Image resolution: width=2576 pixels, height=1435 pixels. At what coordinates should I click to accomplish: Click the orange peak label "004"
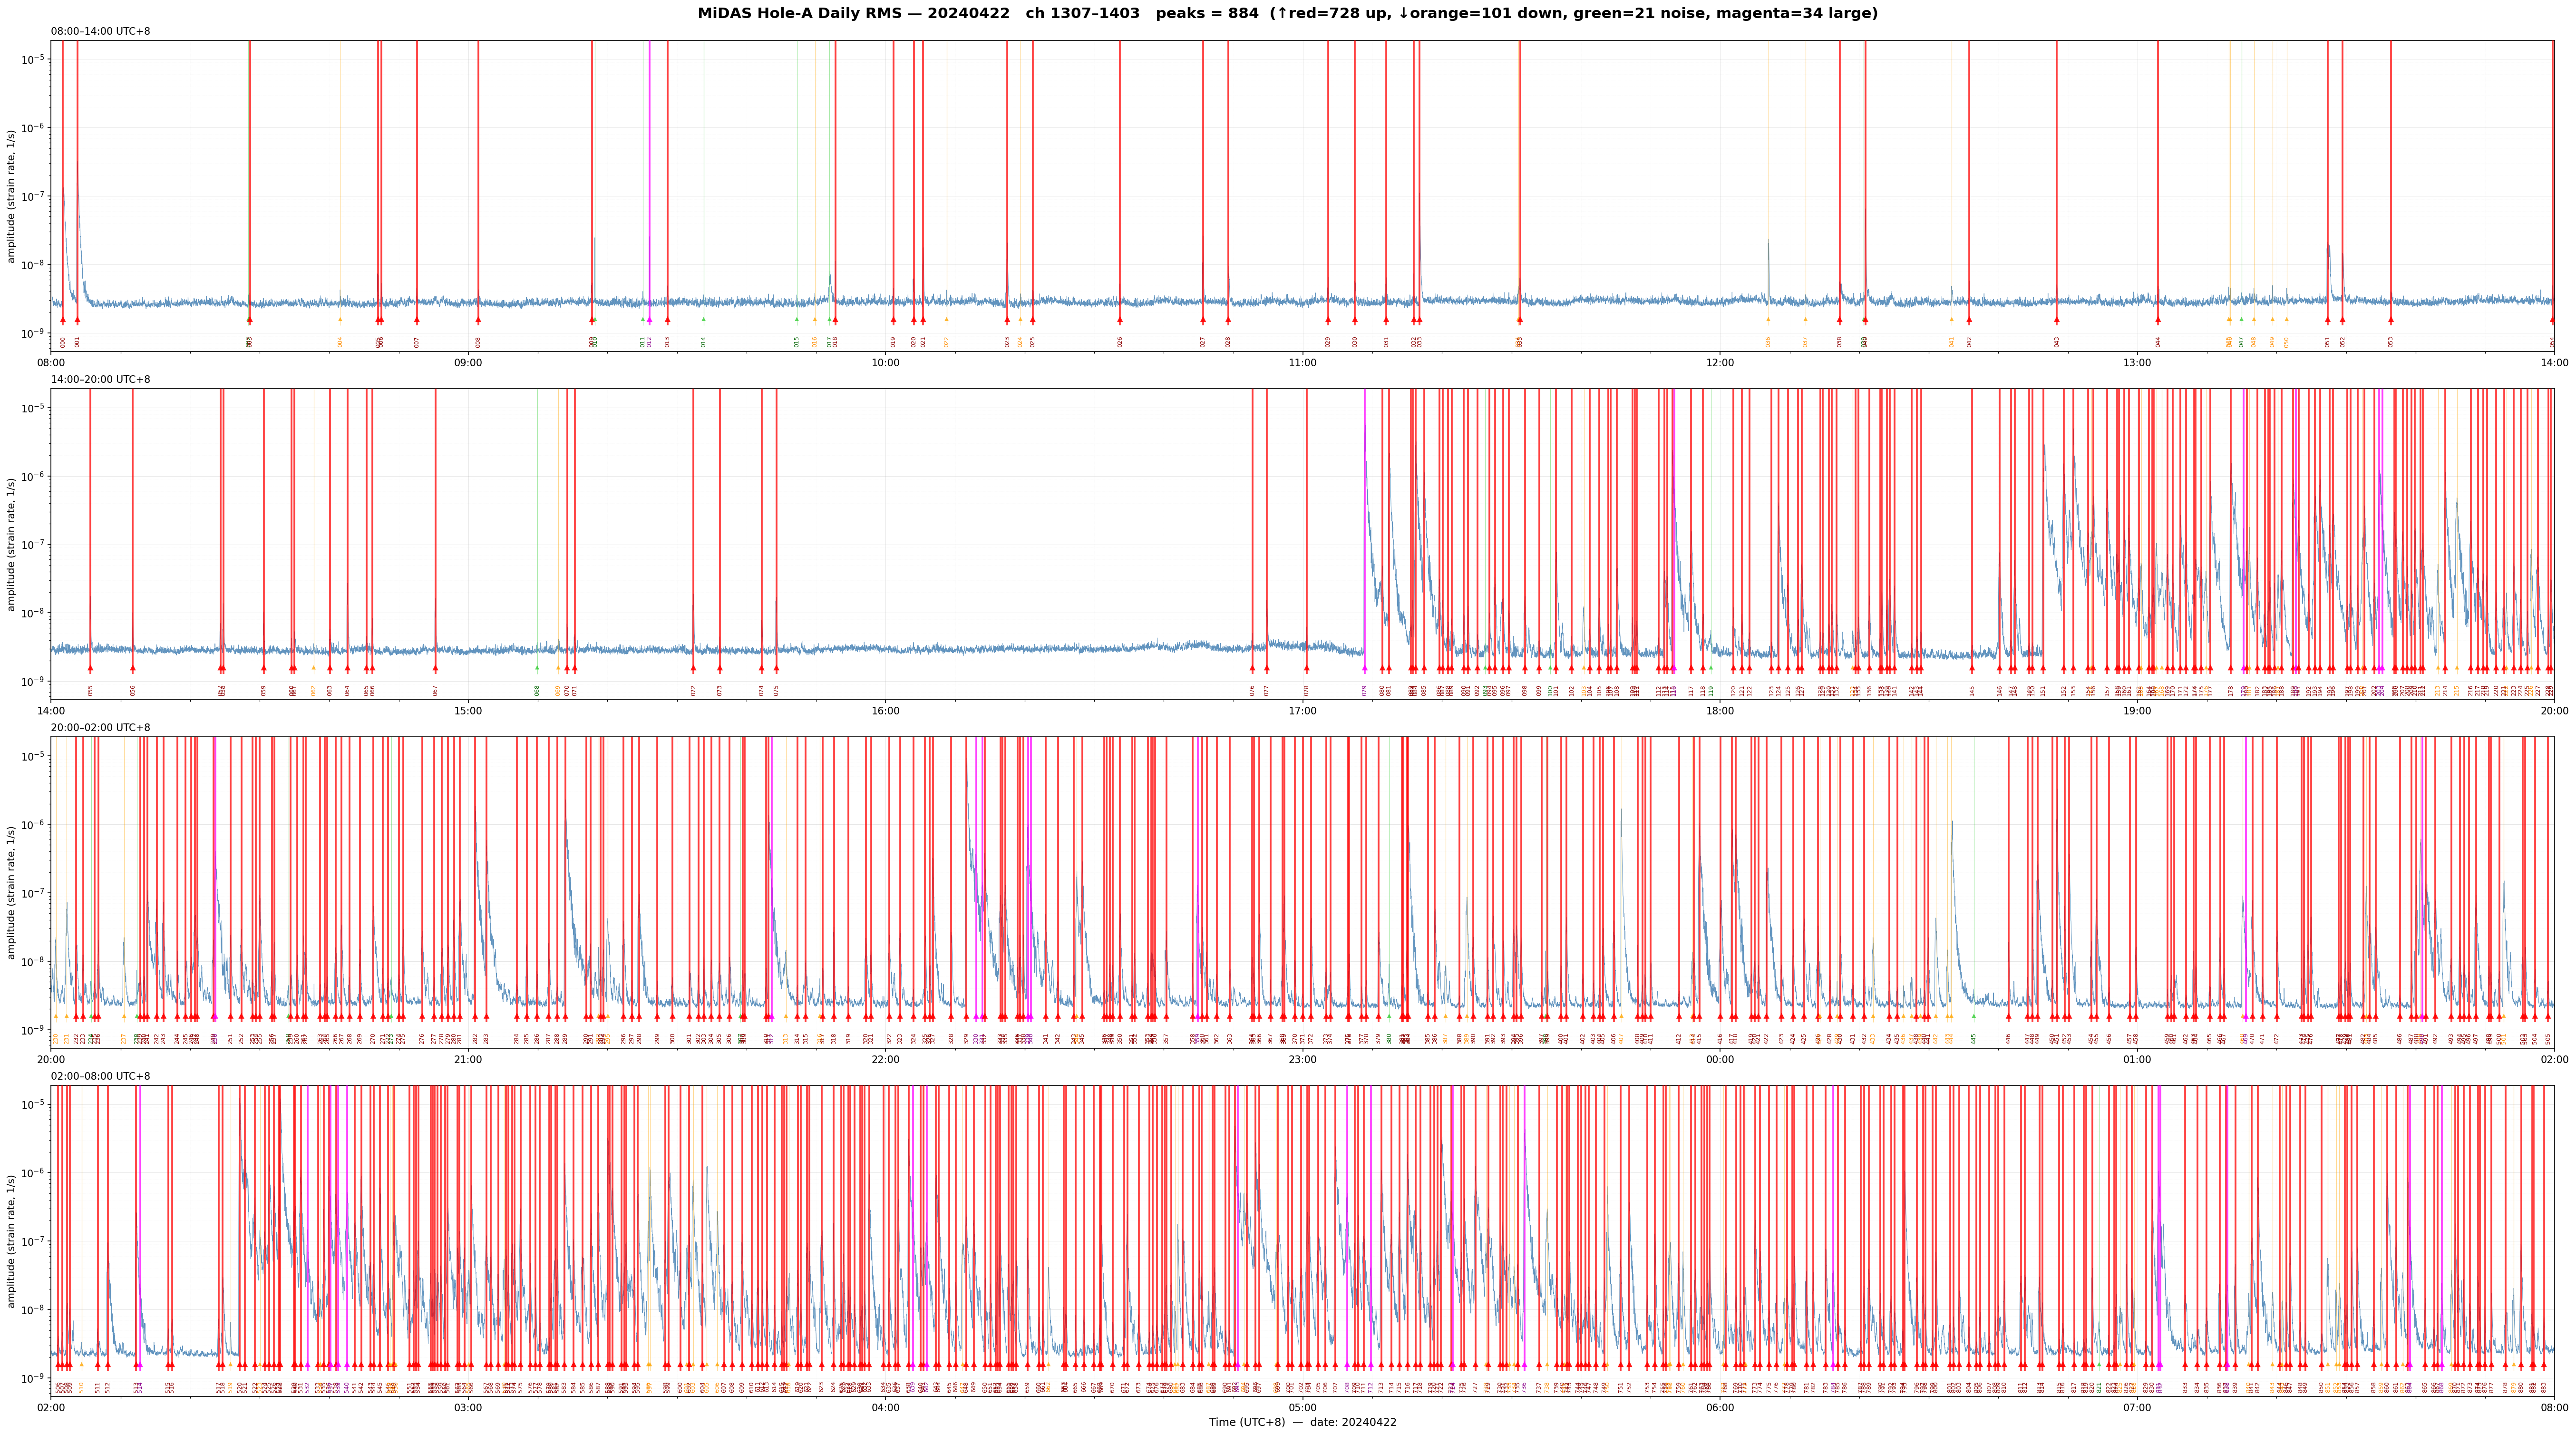[340, 342]
